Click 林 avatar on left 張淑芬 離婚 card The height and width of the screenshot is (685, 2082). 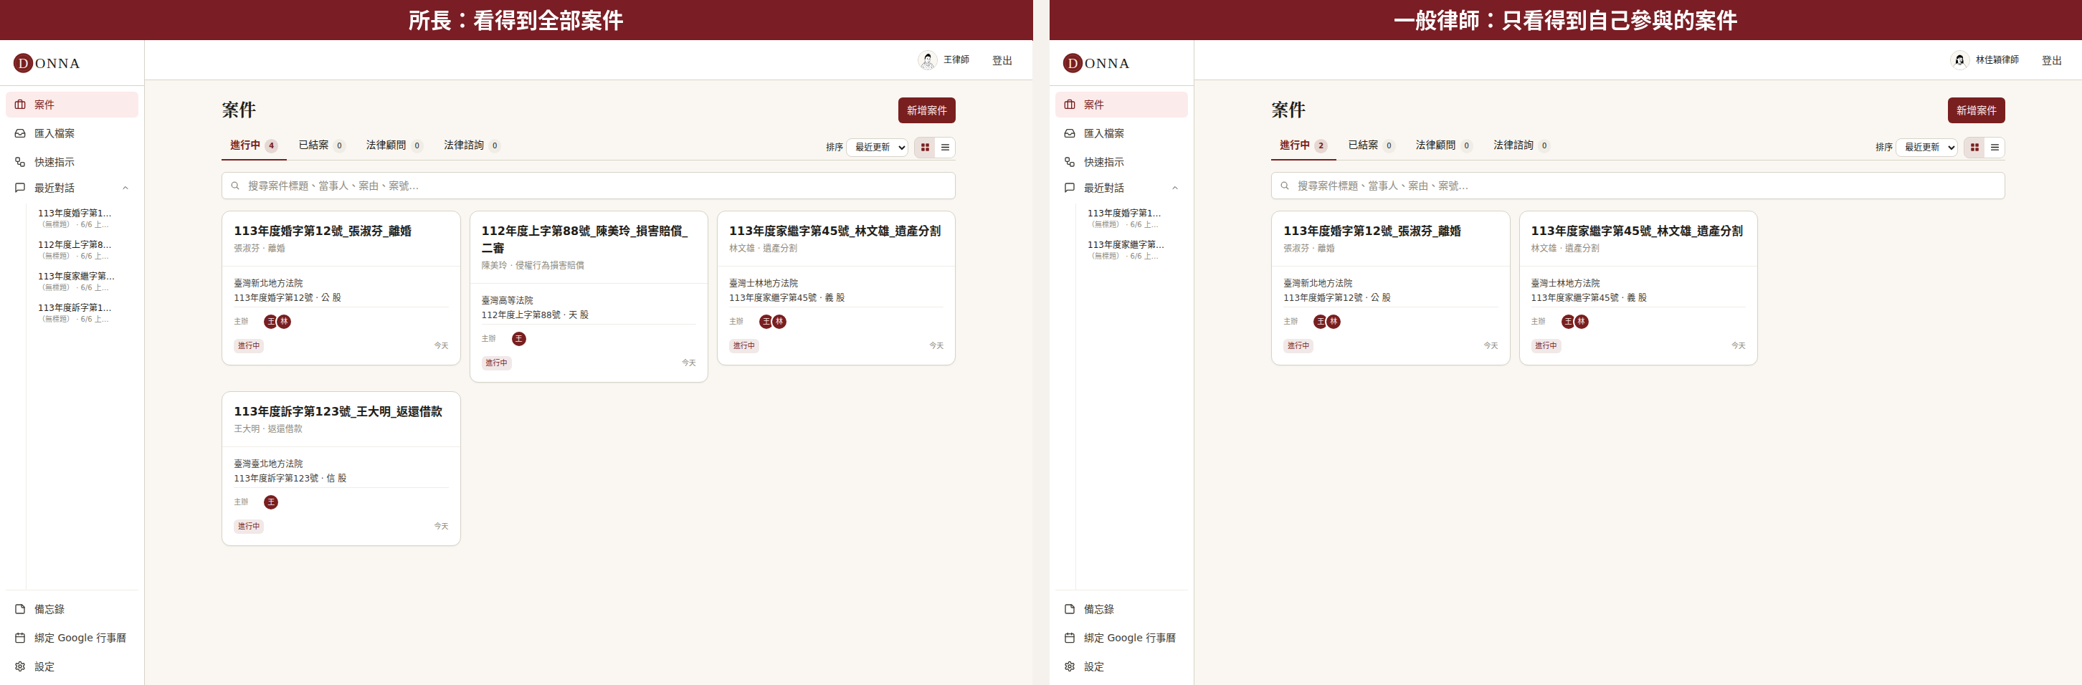click(x=285, y=322)
